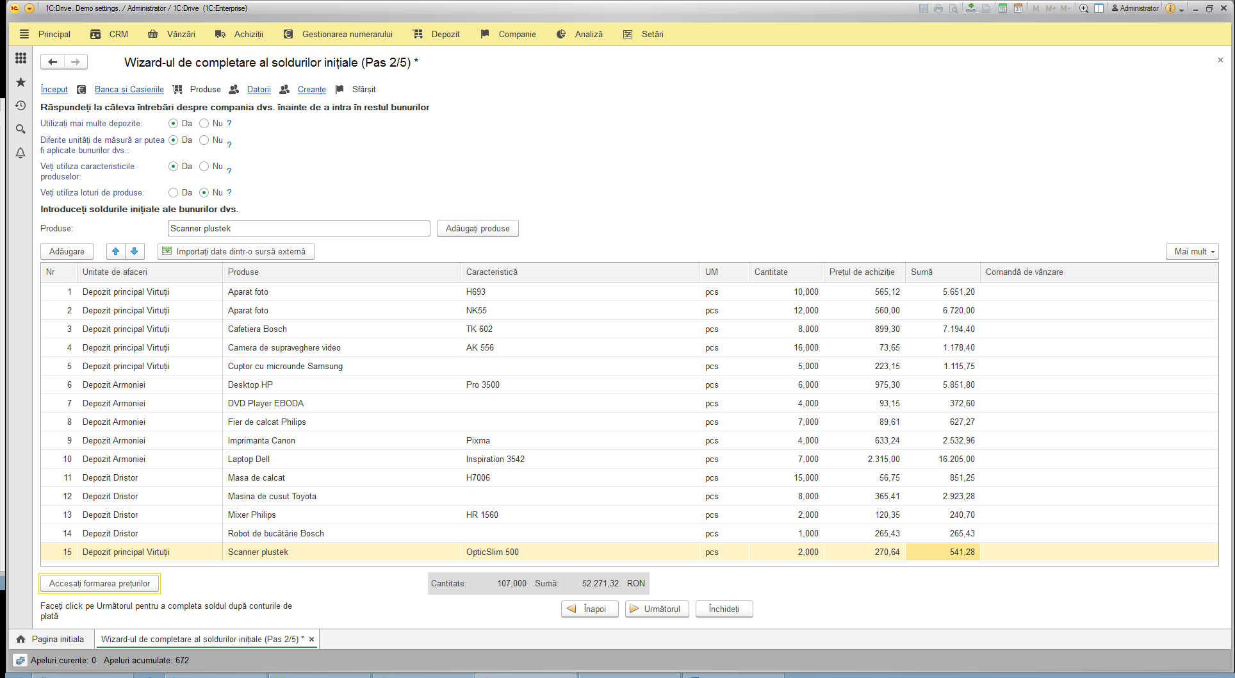Go back with left arrow button
Screen dimensions: 1235x678
(53, 62)
